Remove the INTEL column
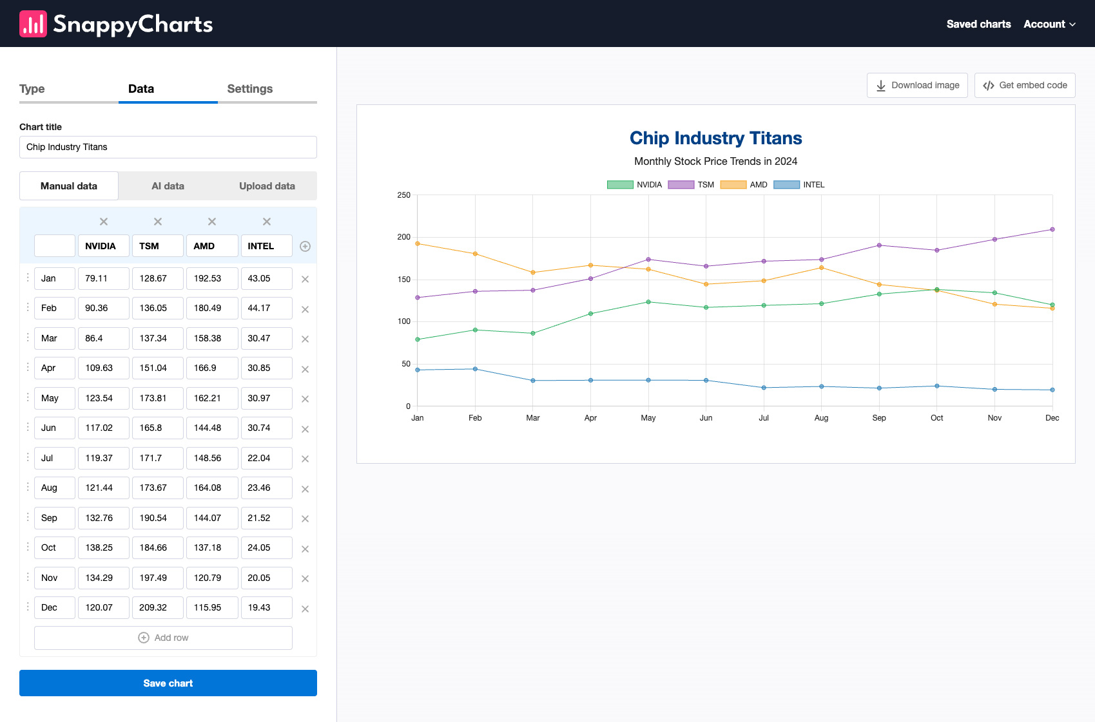 [267, 222]
